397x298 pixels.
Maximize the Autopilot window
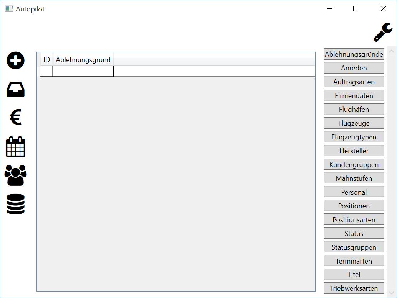click(356, 8)
